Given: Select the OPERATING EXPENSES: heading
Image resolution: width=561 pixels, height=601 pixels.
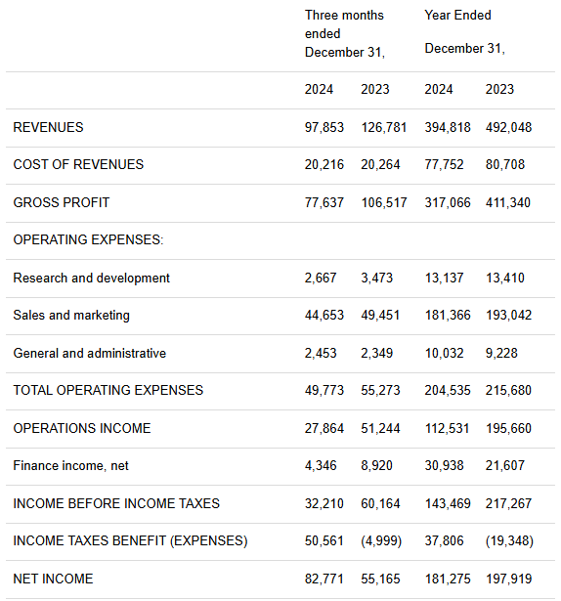Looking at the screenshot, I should [x=88, y=239].
